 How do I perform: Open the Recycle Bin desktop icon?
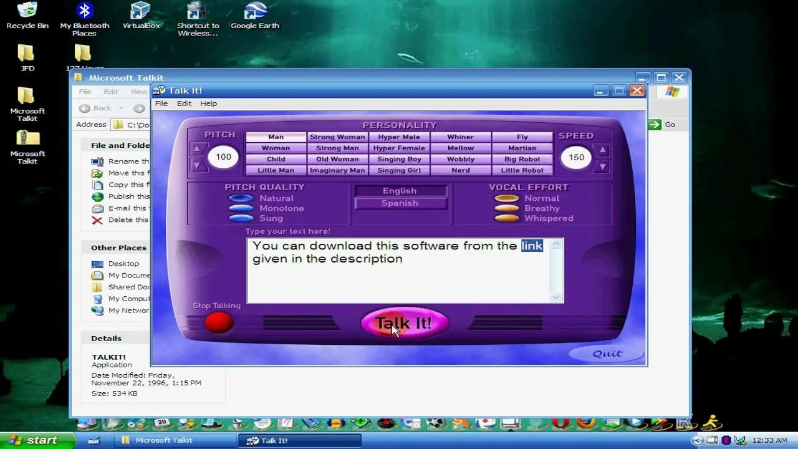(x=27, y=16)
